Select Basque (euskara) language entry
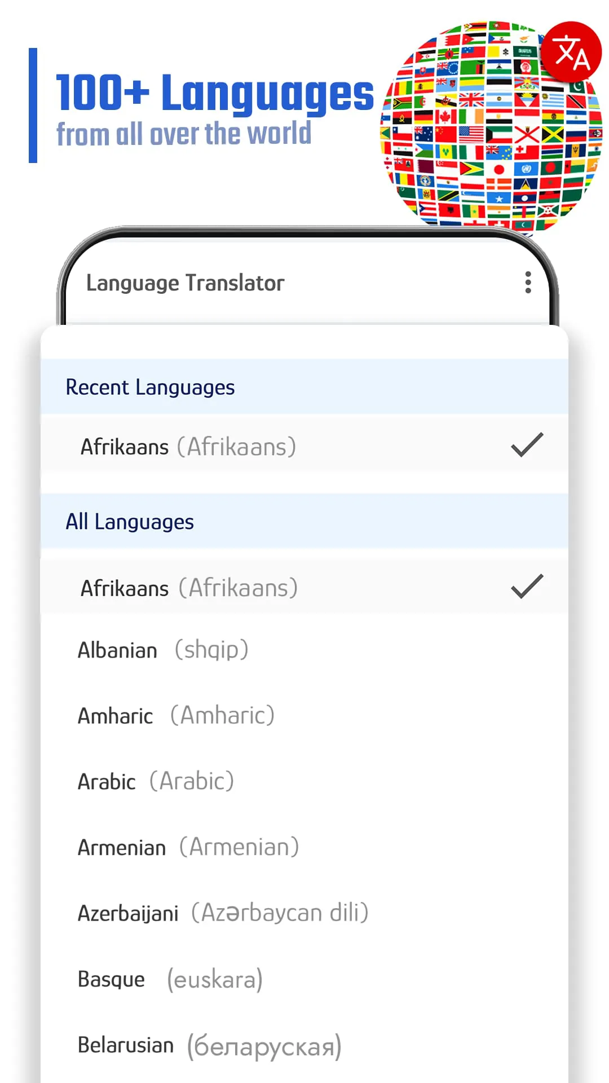This screenshot has width=609, height=1083. (x=170, y=979)
